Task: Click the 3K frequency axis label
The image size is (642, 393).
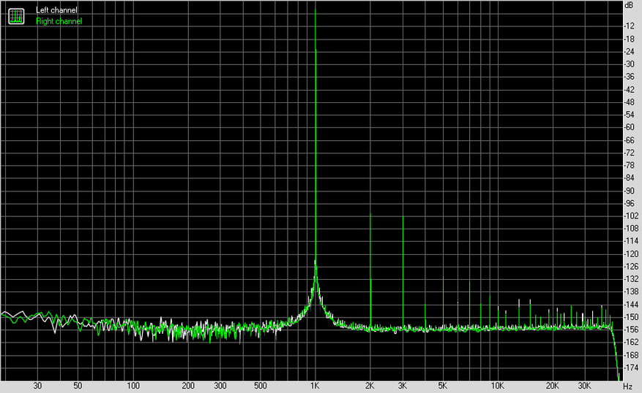Action: (x=403, y=386)
